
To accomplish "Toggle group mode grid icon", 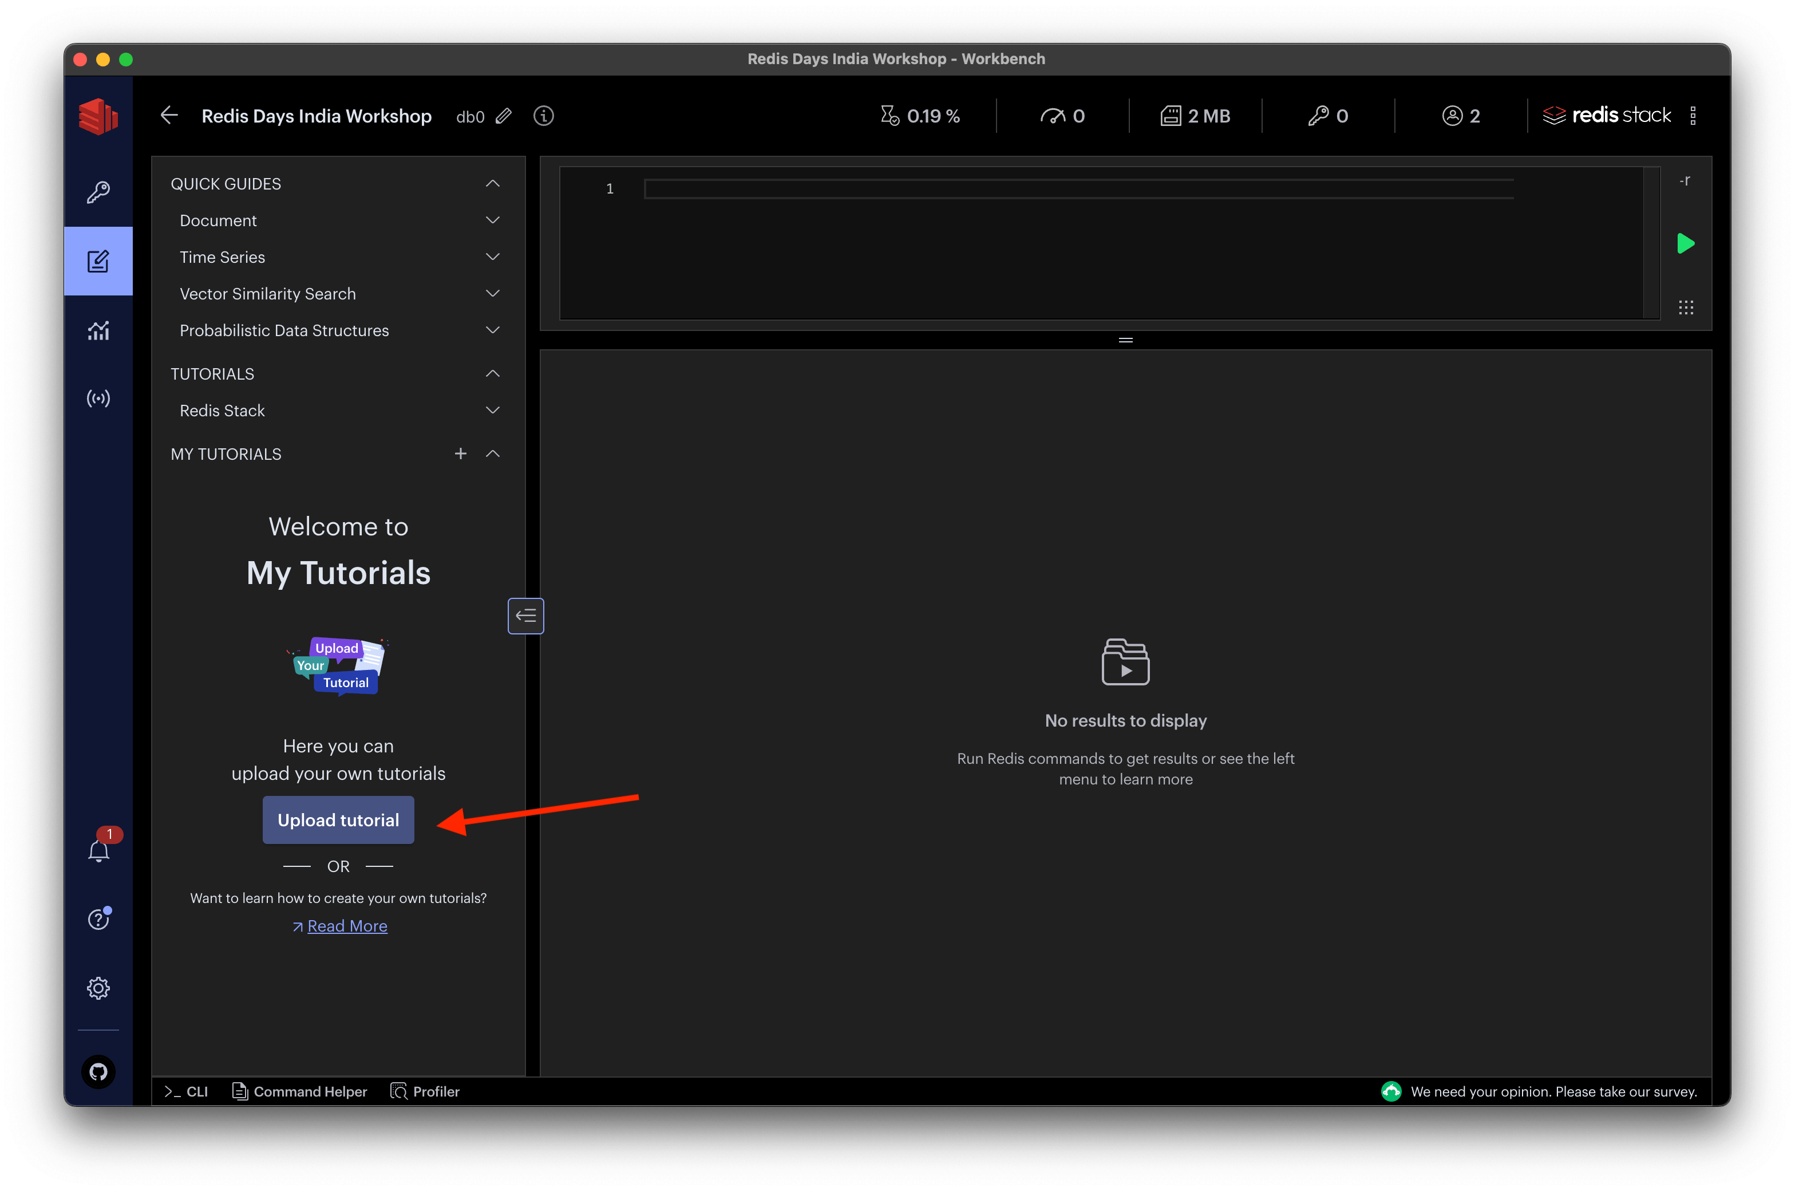I will click(1686, 307).
